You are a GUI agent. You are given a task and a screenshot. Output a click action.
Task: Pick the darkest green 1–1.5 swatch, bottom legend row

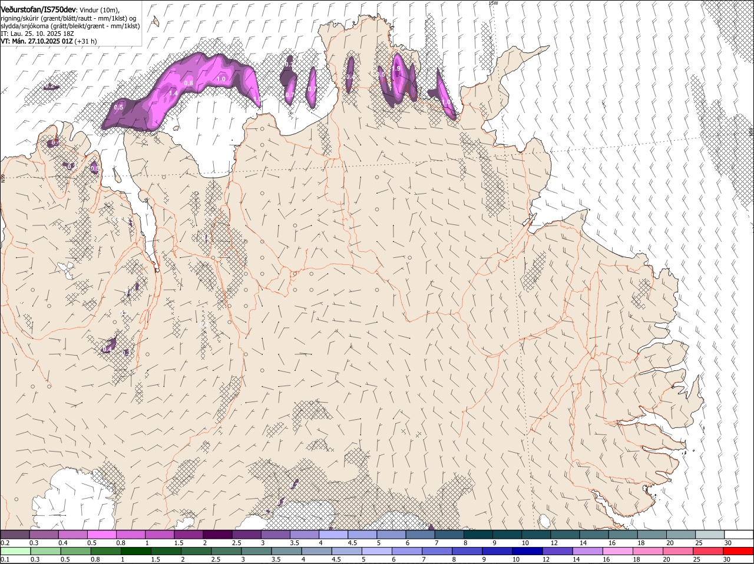(136, 551)
